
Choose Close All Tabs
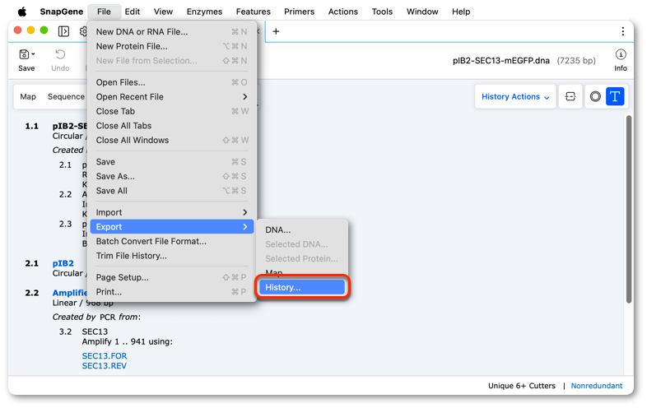coord(172,126)
